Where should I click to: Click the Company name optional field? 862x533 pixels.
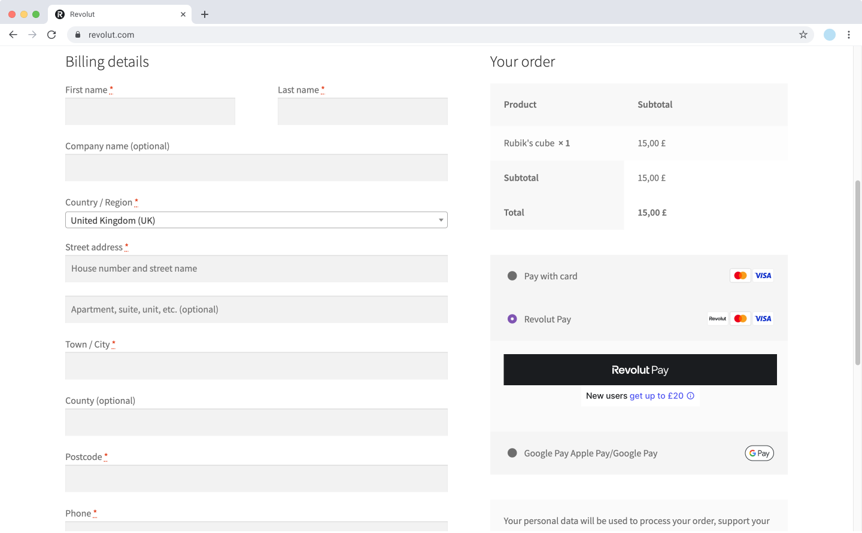(x=256, y=168)
